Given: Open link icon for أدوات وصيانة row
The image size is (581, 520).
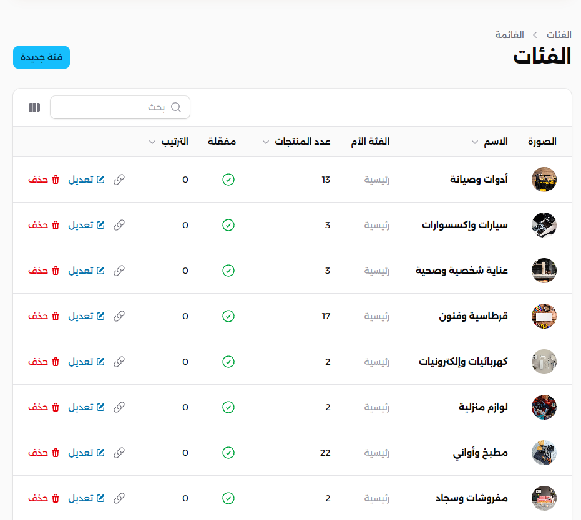Looking at the screenshot, I should pos(119,180).
